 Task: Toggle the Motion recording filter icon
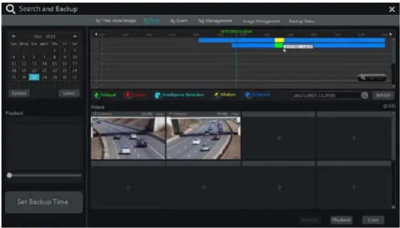[216, 95]
